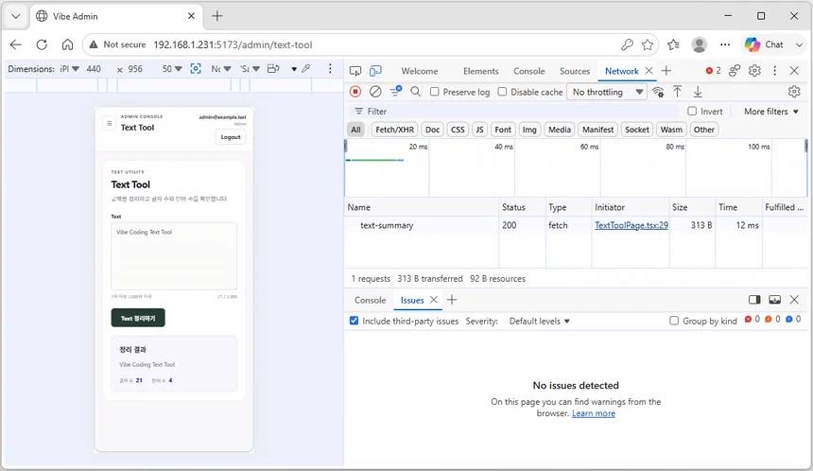Import HAR file upload arrow
This screenshot has width=813, height=471.
pos(677,92)
